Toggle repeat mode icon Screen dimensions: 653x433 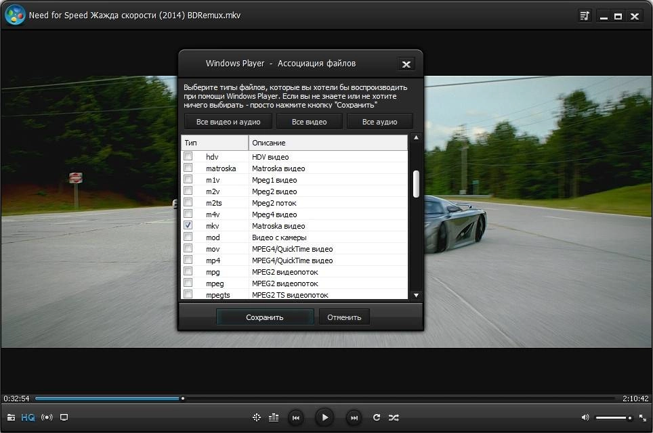pyautogui.click(x=377, y=417)
